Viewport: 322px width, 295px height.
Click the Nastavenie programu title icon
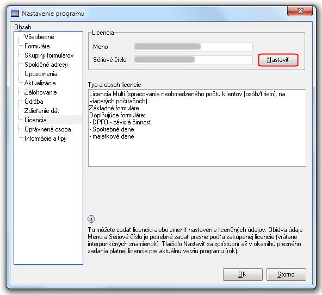15,14
